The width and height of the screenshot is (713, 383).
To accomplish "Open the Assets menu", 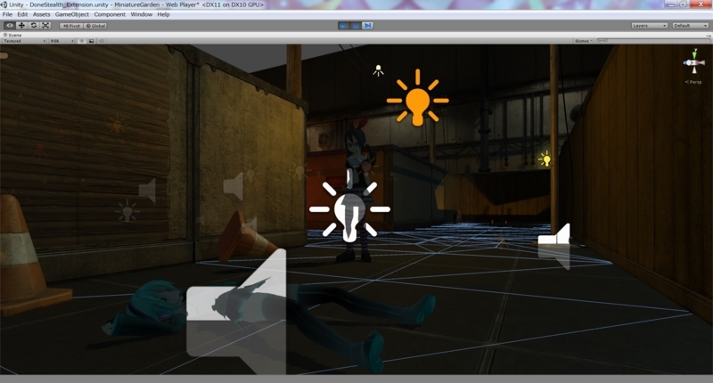I will pyautogui.click(x=41, y=14).
